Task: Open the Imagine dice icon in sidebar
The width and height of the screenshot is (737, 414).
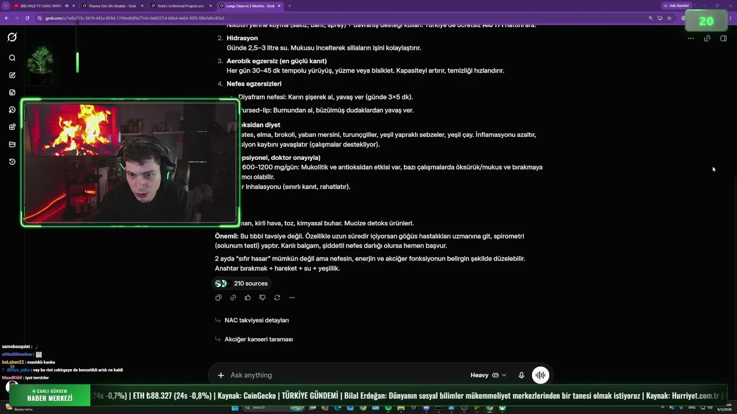Action: (x=12, y=93)
